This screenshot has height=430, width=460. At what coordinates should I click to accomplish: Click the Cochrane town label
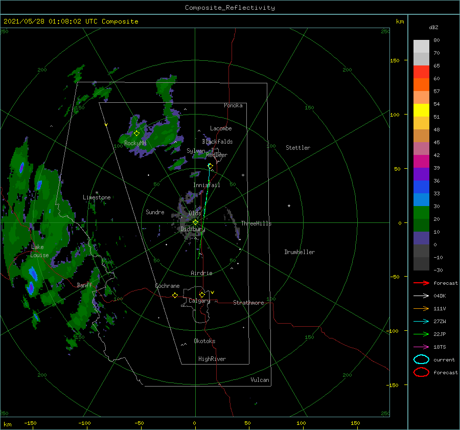coord(167,286)
